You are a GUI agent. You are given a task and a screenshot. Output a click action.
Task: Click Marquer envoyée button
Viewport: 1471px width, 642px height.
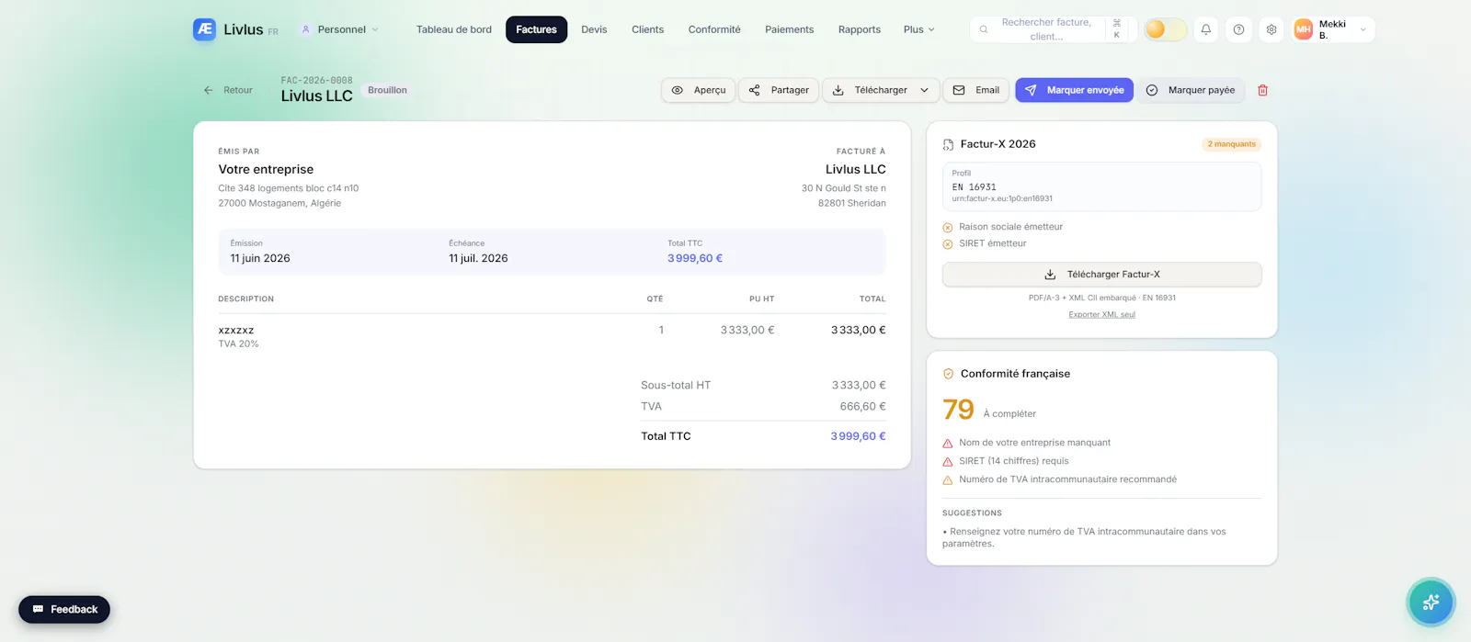[x=1074, y=90]
